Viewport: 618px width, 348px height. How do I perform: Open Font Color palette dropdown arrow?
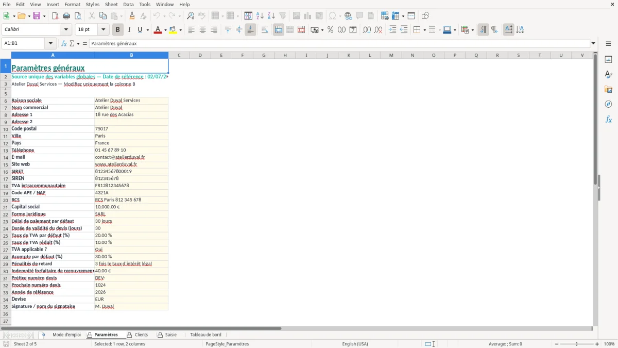tap(165, 30)
